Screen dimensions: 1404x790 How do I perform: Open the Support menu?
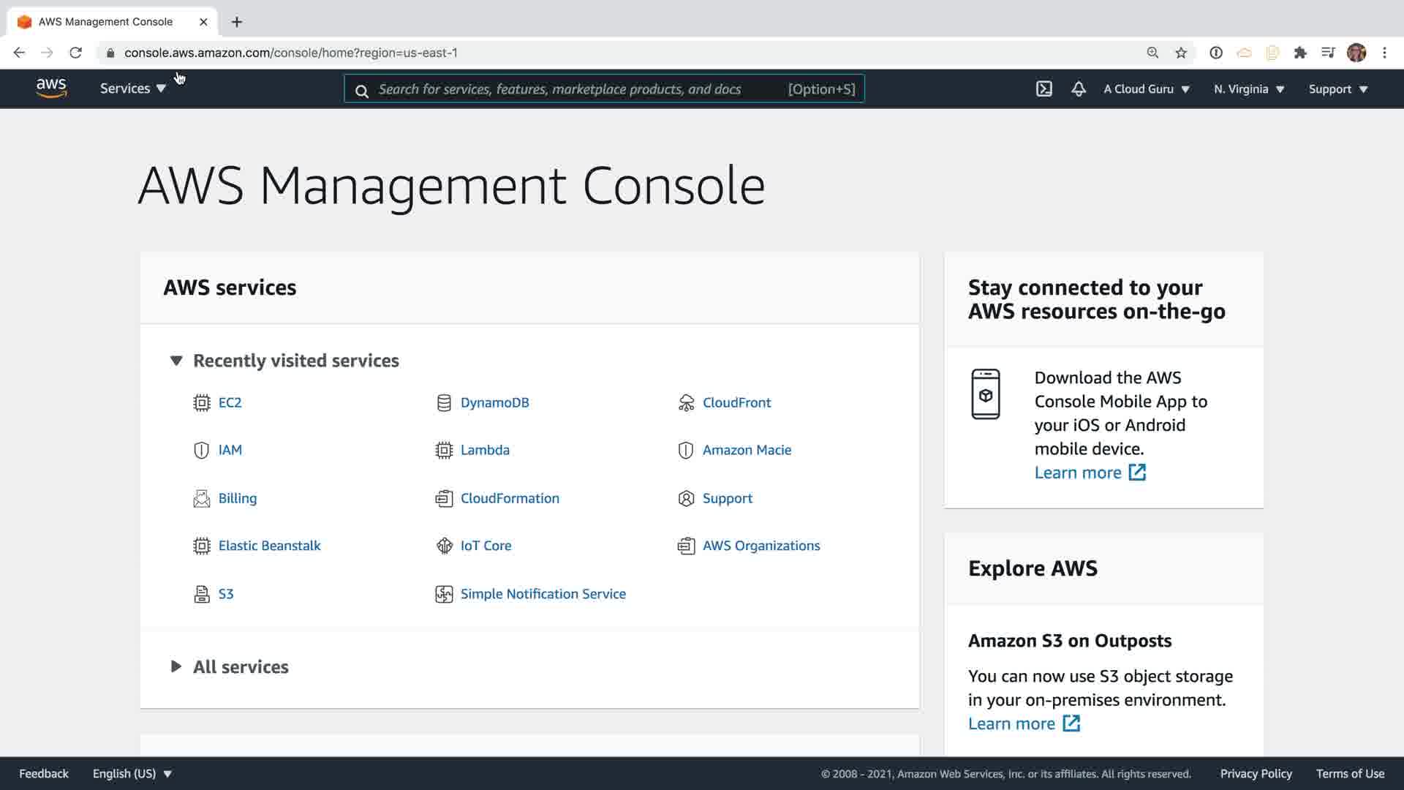coord(1337,89)
